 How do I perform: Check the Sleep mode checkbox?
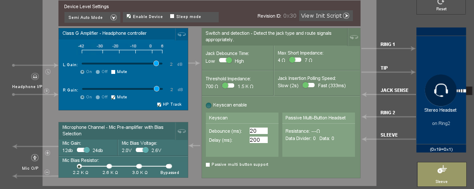click(x=172, y=17)
